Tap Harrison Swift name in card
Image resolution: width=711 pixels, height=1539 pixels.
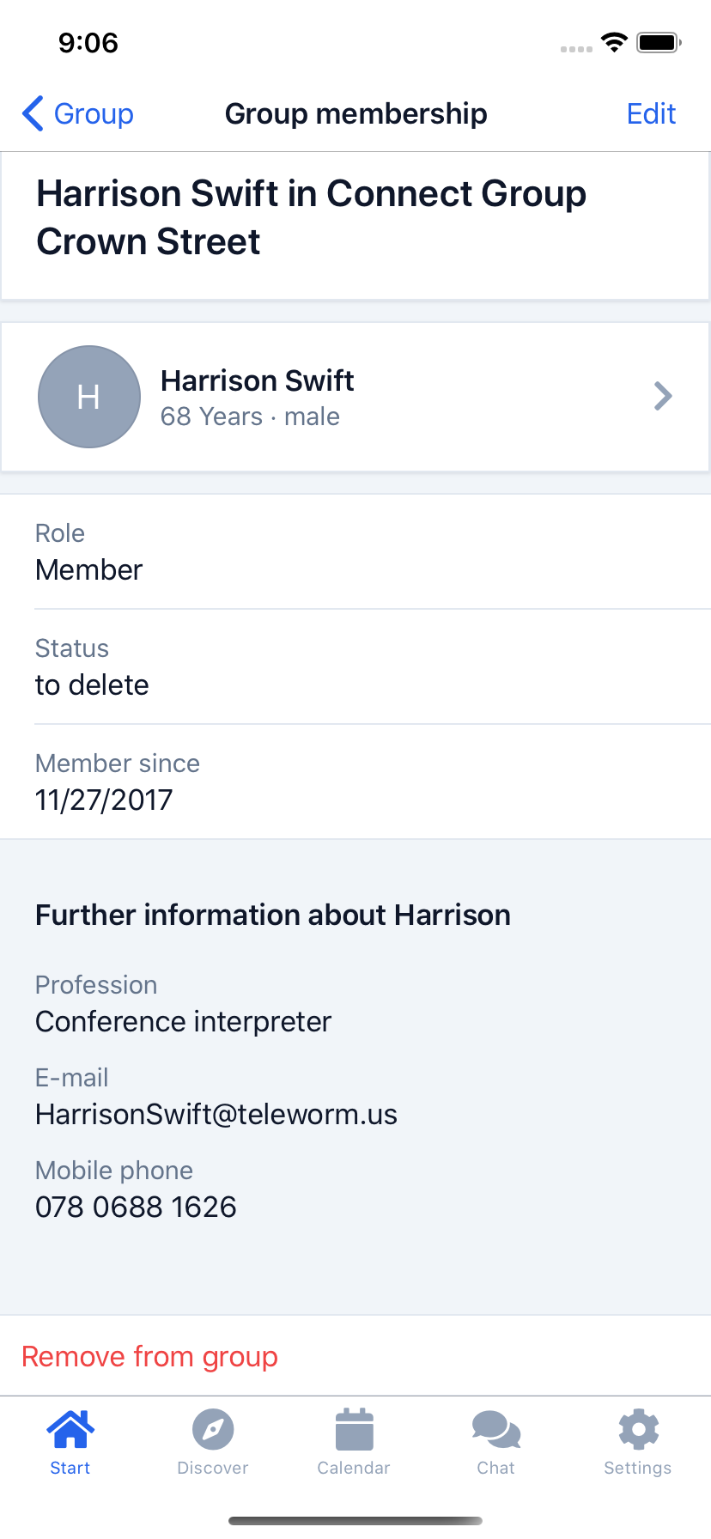click(258, 380)
